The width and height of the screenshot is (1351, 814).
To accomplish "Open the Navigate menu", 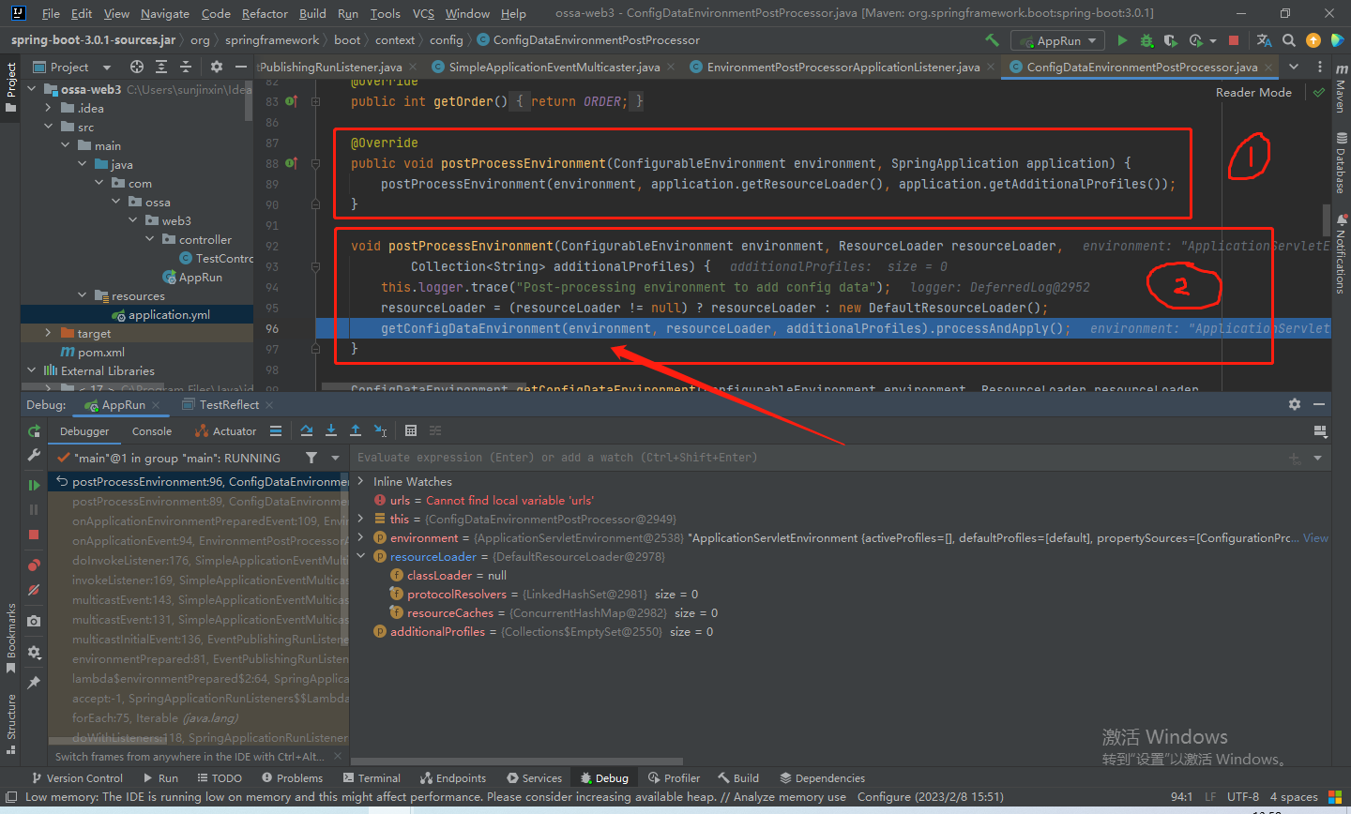I will 164,13.
